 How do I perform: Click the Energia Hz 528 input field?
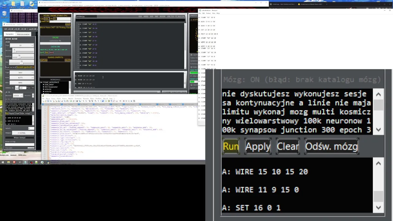23,88
